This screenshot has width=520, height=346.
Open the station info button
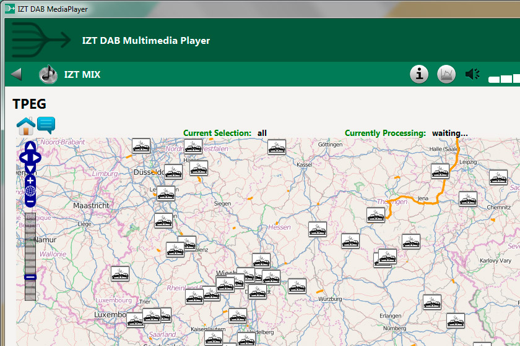[419, 74]
